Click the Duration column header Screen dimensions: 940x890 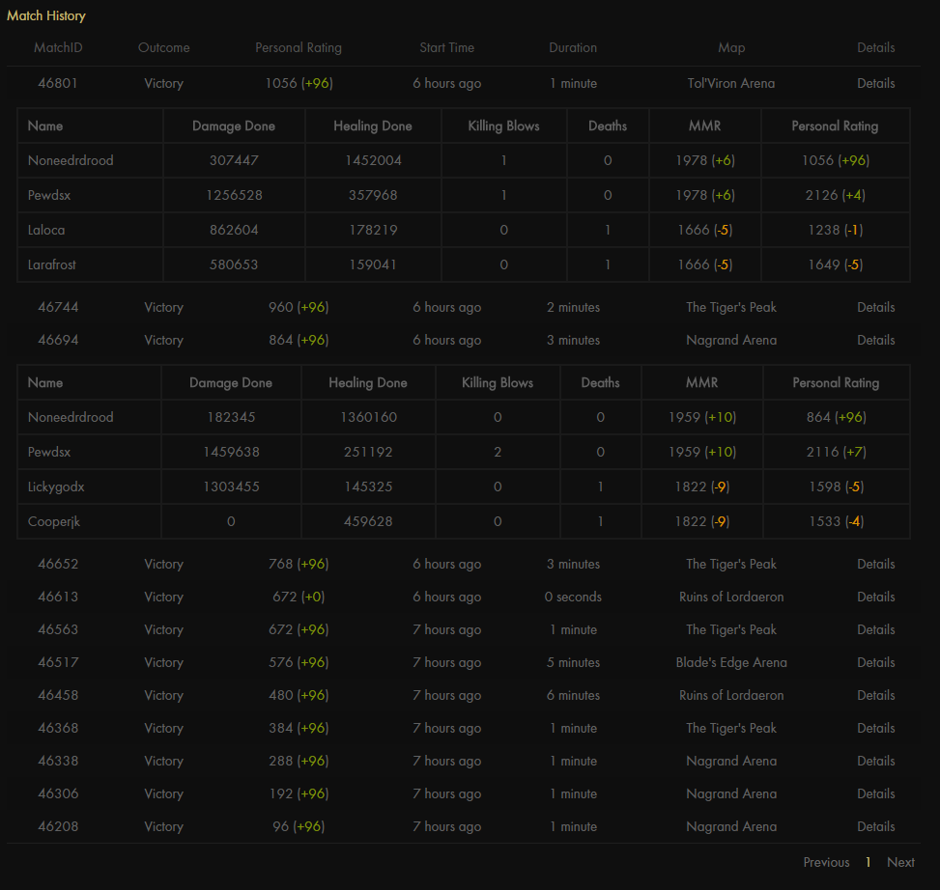[x=573, y=48]
